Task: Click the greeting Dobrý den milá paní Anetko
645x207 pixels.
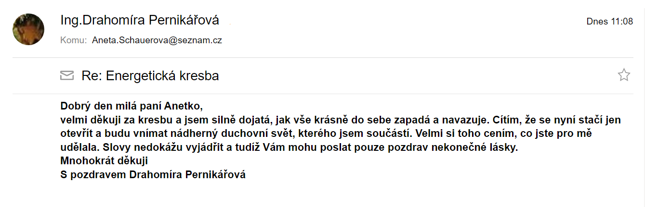Action: pos(129,106)
